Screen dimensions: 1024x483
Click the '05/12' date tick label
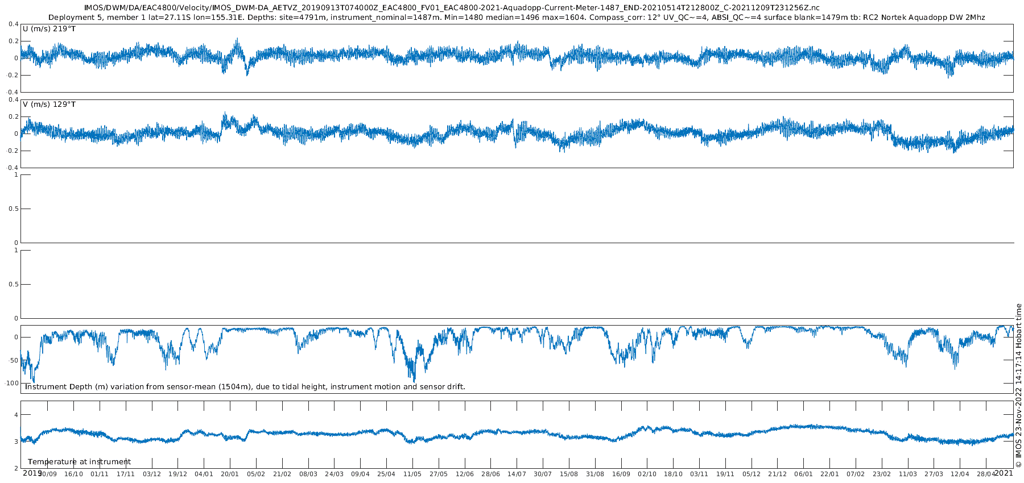coord(752,474)
